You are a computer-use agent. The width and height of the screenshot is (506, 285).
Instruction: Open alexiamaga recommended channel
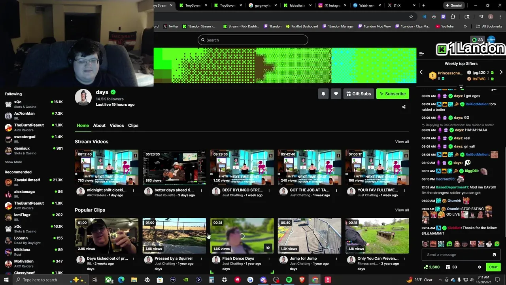(33, 194)
